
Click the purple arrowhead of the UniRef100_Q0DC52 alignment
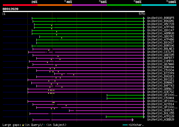tap(144, 110)
